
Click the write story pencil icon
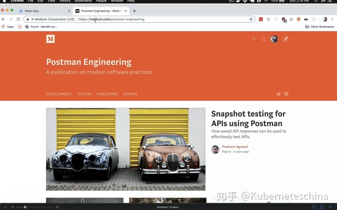(x=286, y=39)
